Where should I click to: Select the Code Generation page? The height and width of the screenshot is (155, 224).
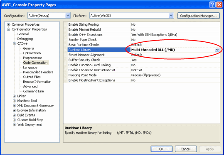pyautogui.click(x=35, y=63)
